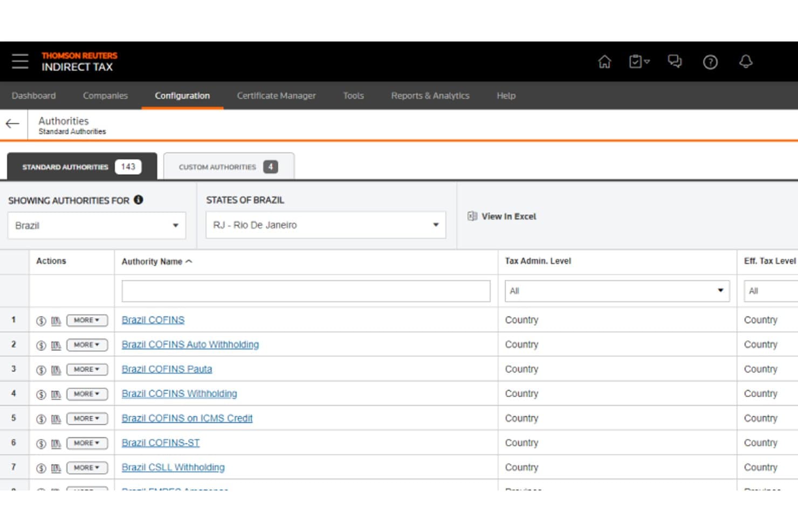Open Reports & Analytics menu
The height and width of the screenshot is (532, 798).
430,95
